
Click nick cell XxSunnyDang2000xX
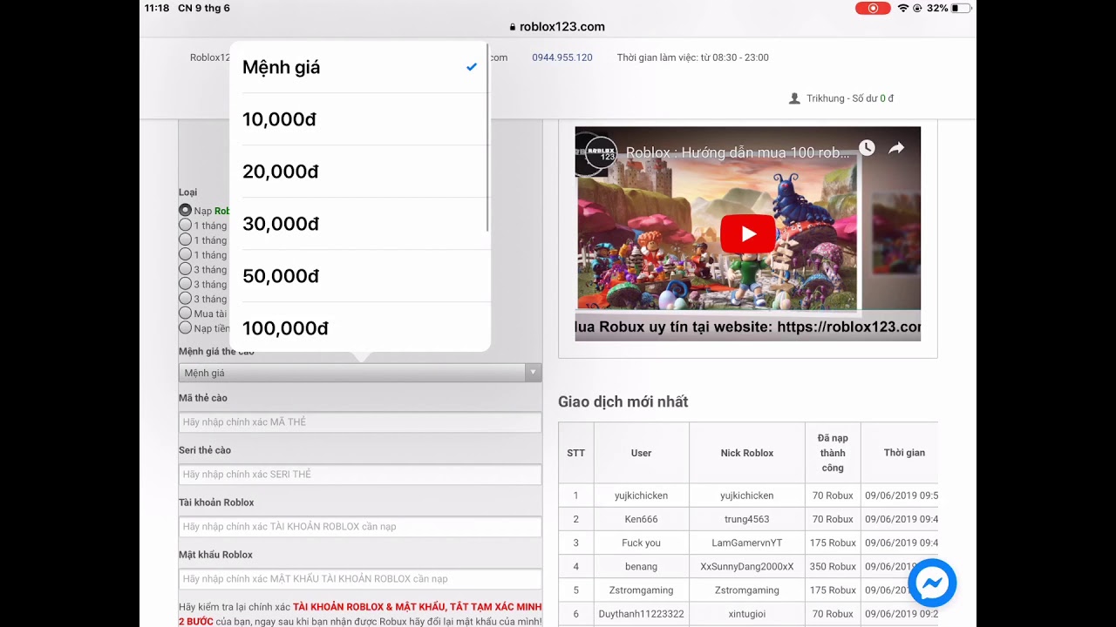tap(747, 566)
